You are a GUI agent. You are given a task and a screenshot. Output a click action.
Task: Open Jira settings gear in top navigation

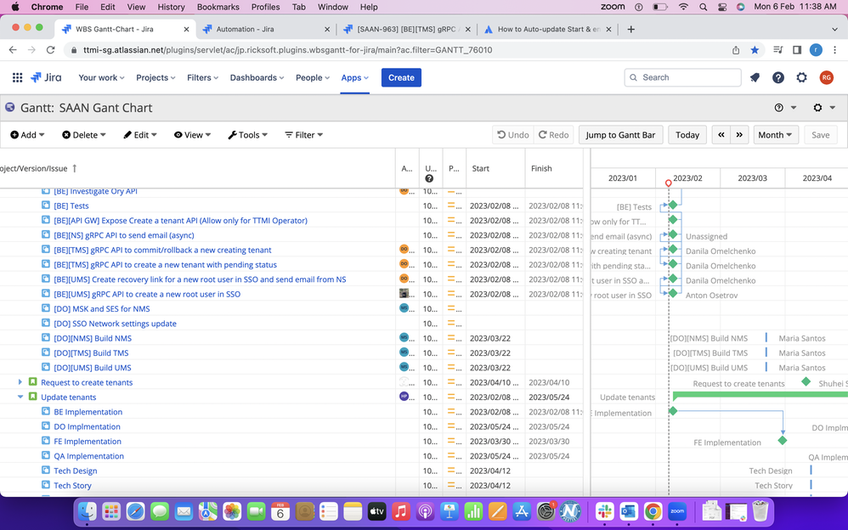[801, 77]
